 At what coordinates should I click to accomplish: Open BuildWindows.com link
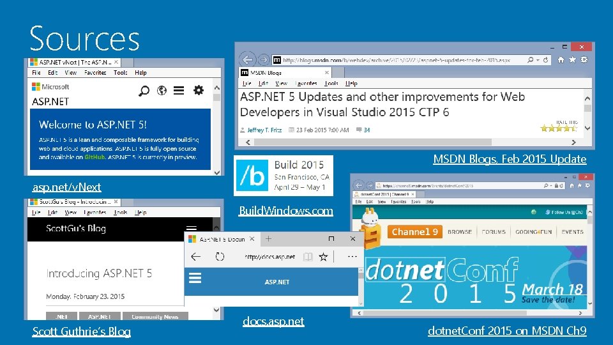(x=286, y=210)
